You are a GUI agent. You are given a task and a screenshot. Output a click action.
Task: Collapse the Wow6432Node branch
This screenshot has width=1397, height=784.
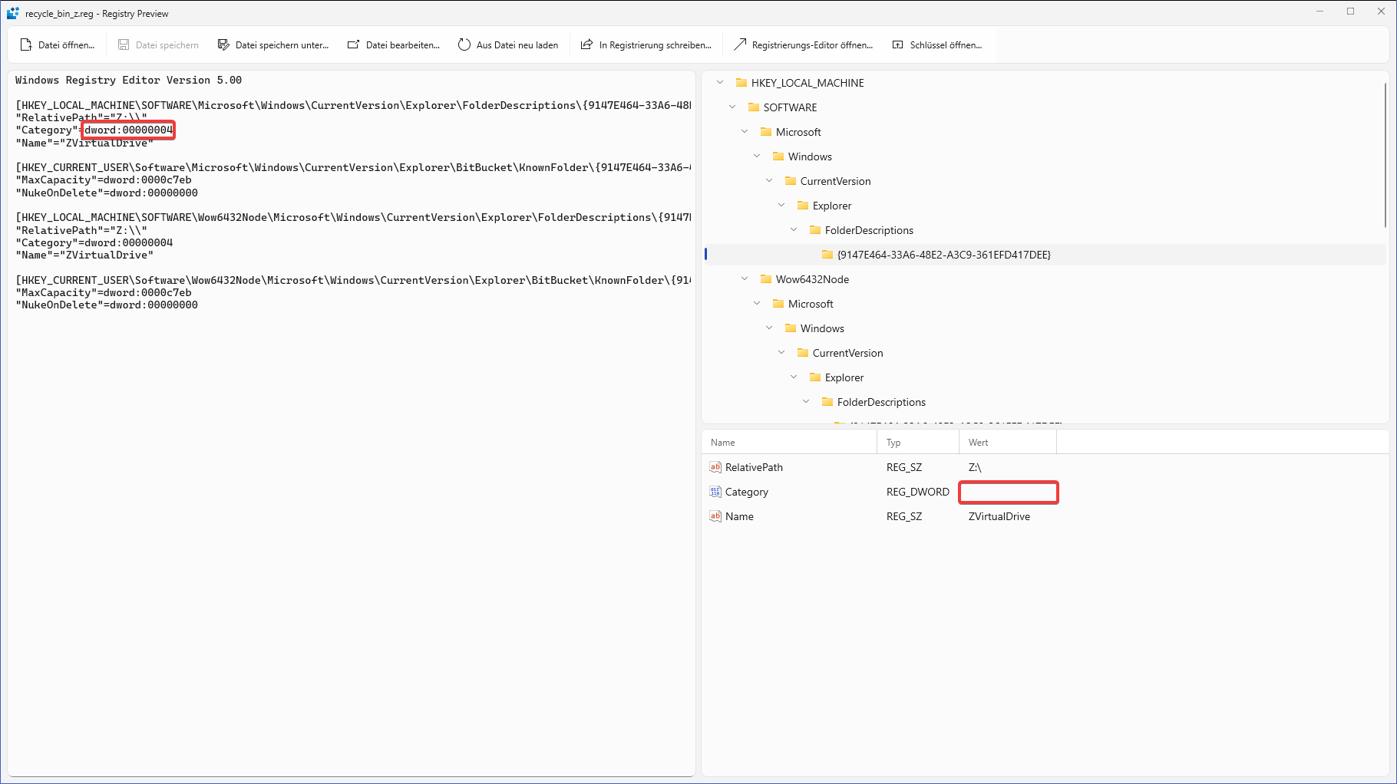coord(744,278)
